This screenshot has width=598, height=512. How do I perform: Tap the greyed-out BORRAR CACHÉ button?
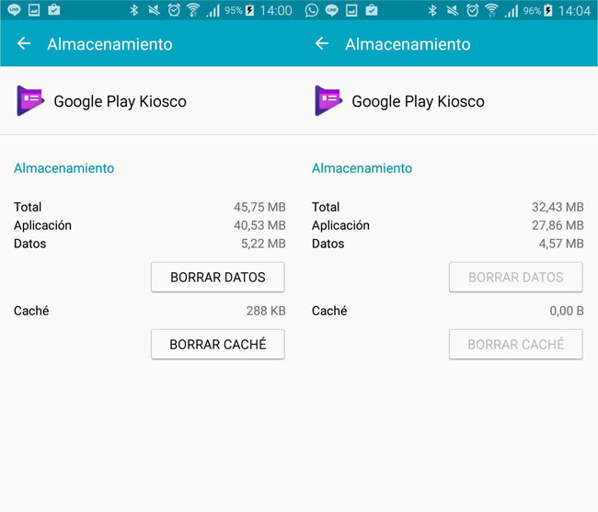tap(516, 344)
